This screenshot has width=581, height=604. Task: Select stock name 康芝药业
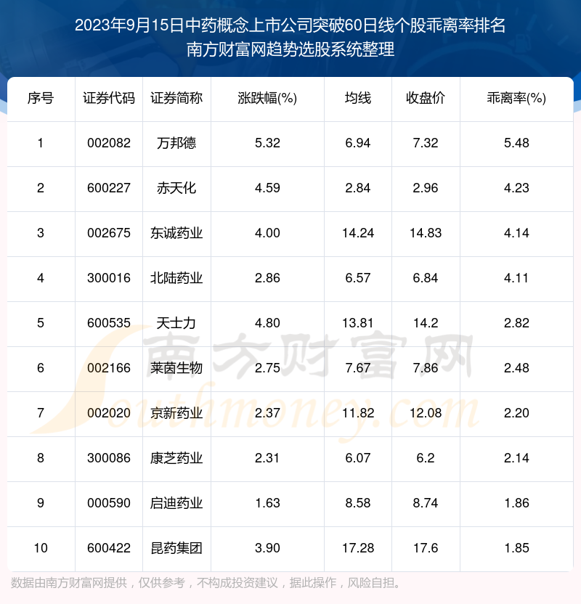(176, 458)
